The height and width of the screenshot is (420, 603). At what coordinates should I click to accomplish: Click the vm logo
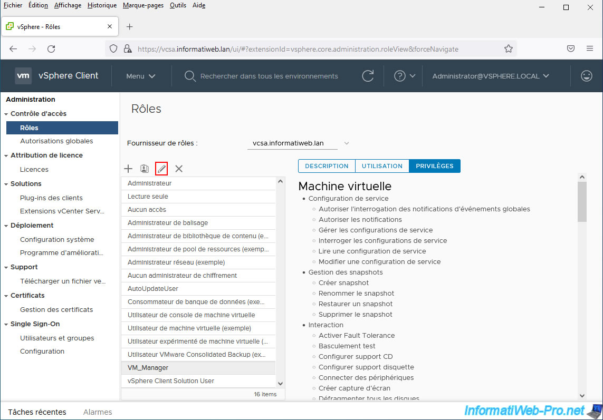click(x=23, y=76)
